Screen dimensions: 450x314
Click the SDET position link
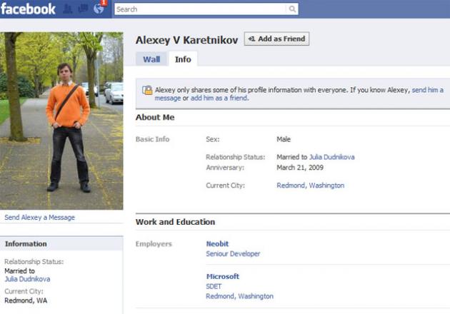tap(214, 286)
